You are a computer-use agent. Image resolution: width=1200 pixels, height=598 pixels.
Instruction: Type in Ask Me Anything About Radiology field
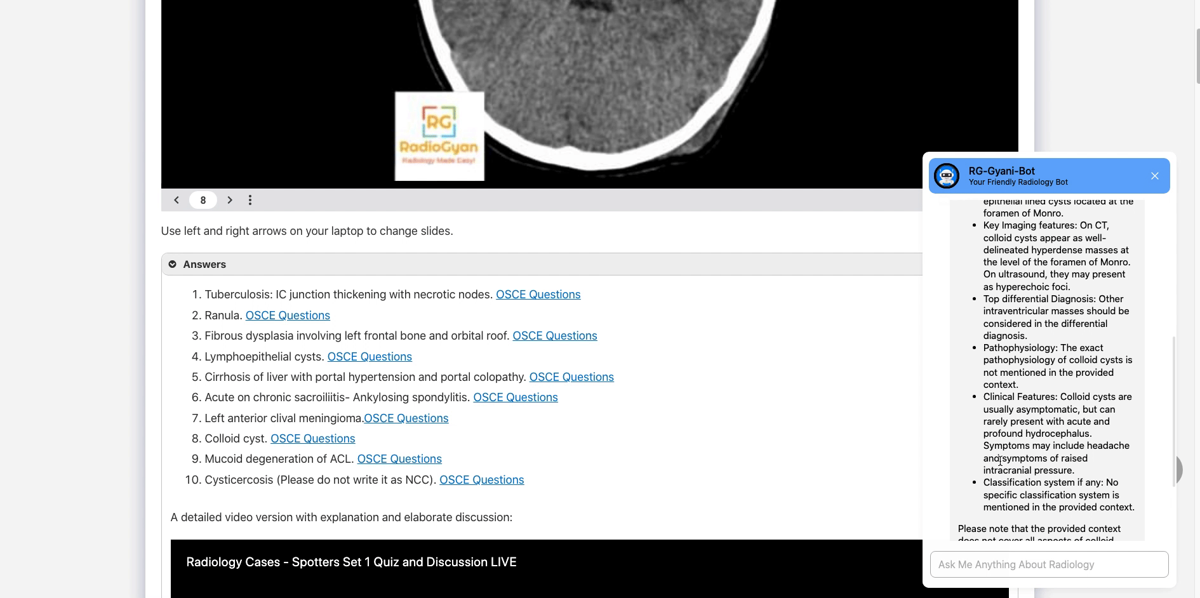[1048, 564]
